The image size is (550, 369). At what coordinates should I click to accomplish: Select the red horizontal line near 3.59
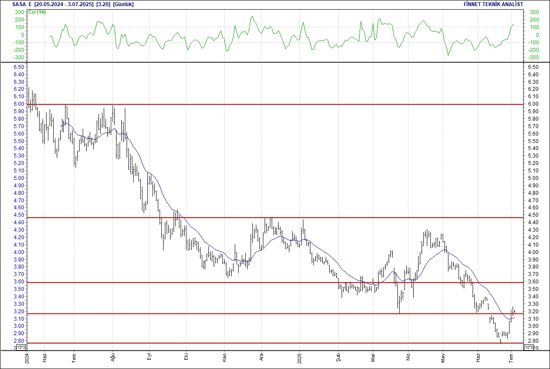275,283
